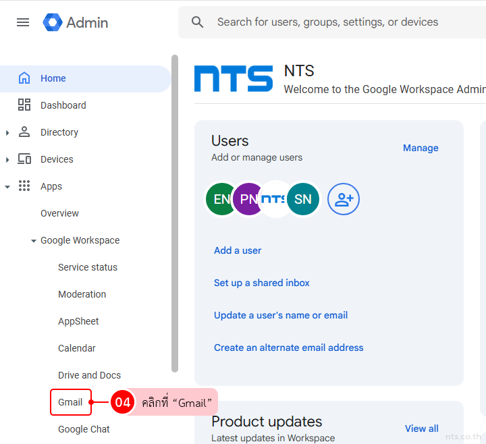Collapse the Apps tree arrow

coord(7,187)
